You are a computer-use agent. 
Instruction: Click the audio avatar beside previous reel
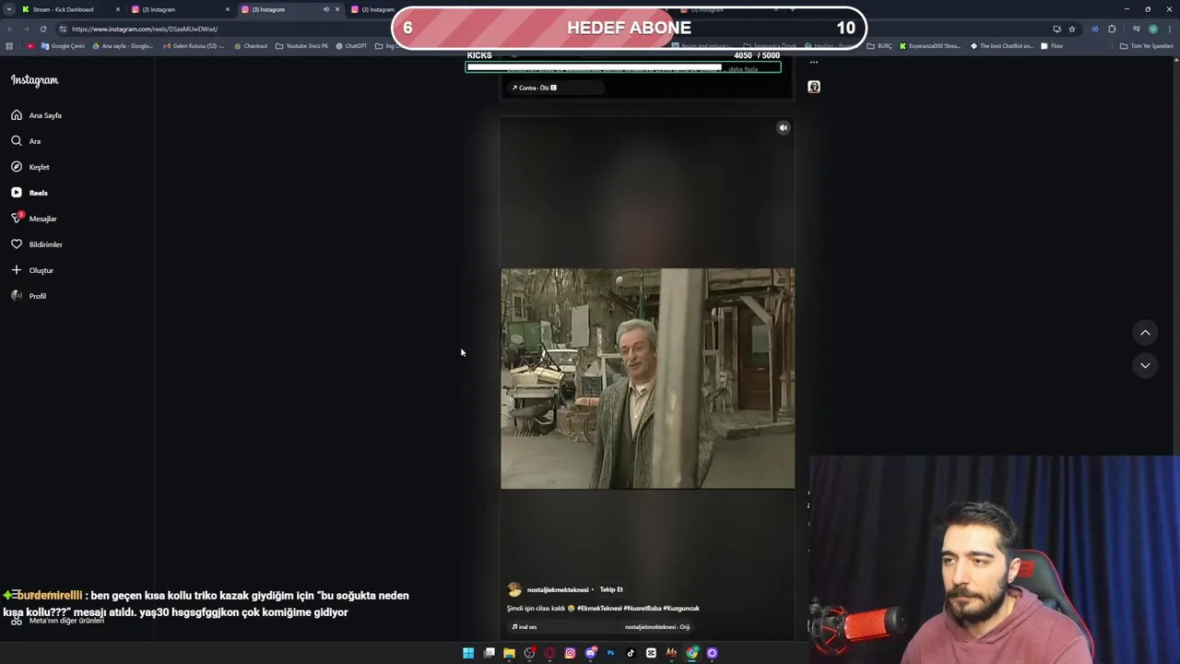click(814, 87)
